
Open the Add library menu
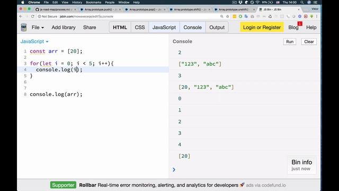click(64, 28)
